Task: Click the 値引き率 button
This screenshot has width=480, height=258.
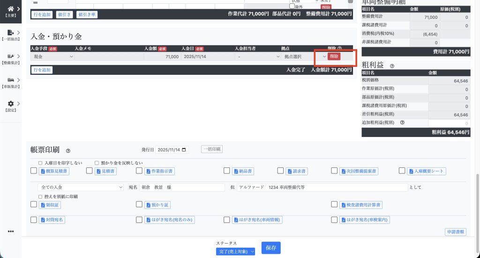Action: pyautogui.click(x=87, y=14)
